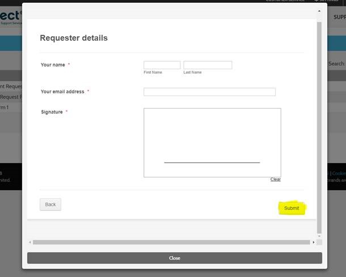This screenshot has width=346, height=277.
Task: Click the vertical scrollbar up arrow
Action: [319, 11]
